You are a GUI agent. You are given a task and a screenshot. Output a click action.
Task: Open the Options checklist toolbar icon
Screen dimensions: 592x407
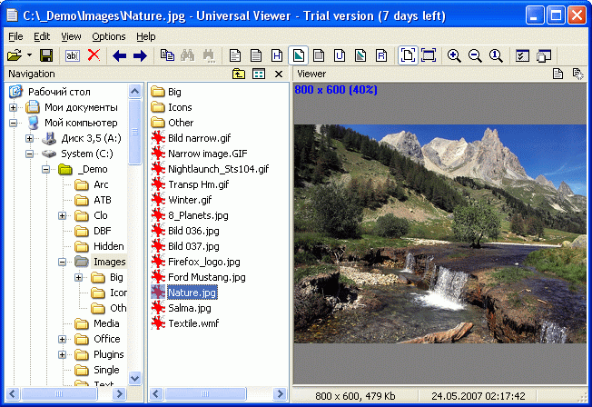[522, 55]
